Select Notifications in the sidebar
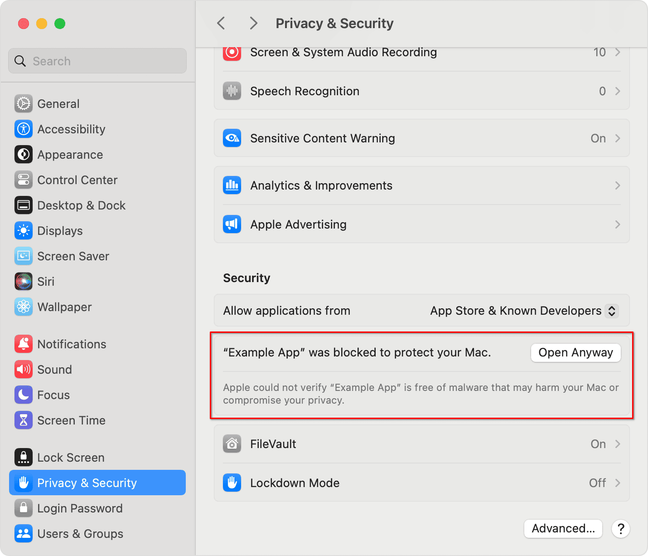Image resolution: width=648 pixels, height=556 pixels. pos(72,344)
